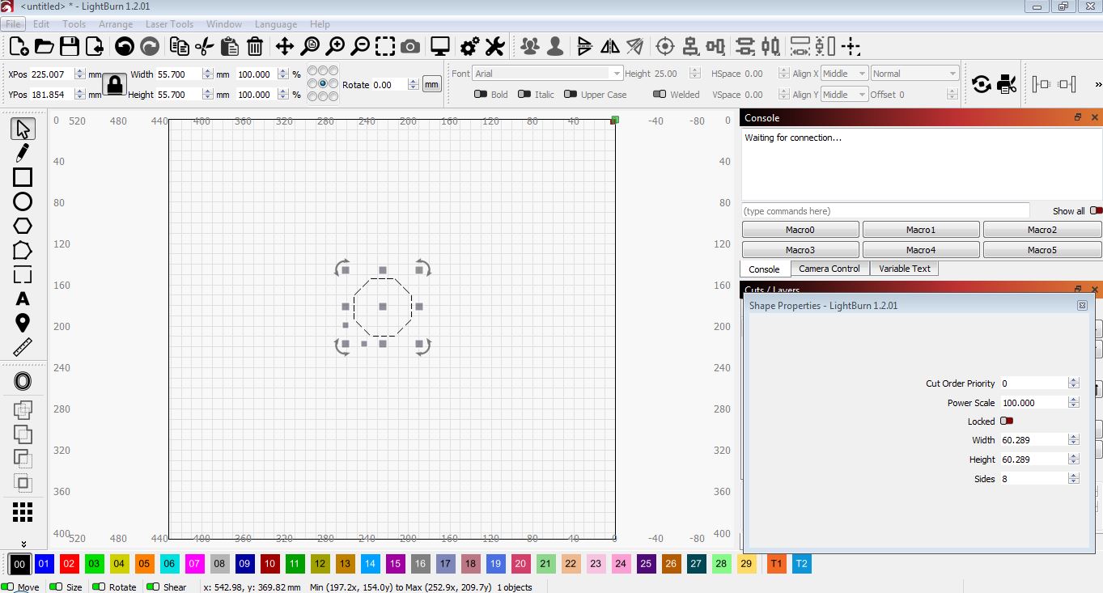Open the Arrange menu
Image resolution: width=1103 pixels, height=593 pixels.
116,24
